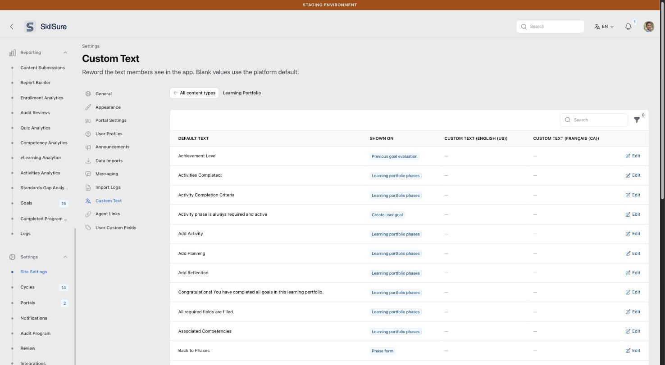The height and width of the screenshot is (365, 665).
Task: Click the Import Logs document icon
Action: (88, 187)
